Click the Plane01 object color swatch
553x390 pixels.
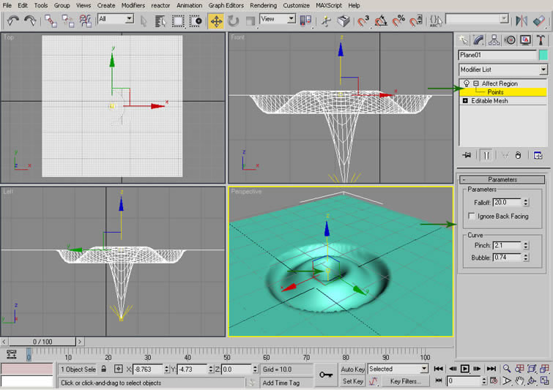(543, 55)
